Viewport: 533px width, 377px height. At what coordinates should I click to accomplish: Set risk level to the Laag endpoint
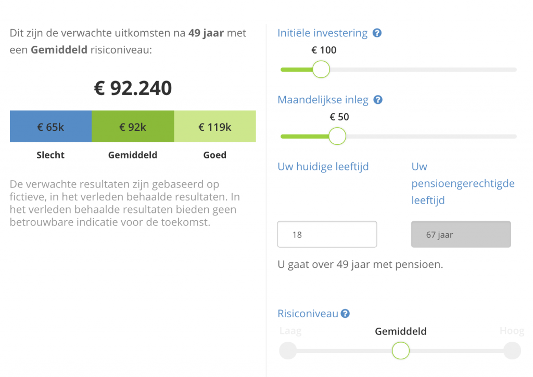point(288,351)
